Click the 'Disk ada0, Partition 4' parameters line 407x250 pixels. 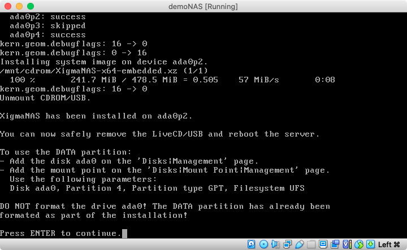[157, 188]
